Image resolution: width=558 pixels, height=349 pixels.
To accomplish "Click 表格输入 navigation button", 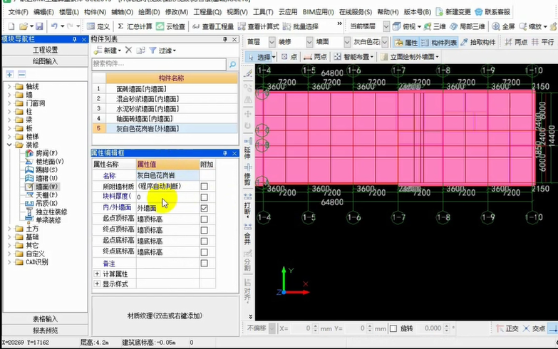I will 45,319.
